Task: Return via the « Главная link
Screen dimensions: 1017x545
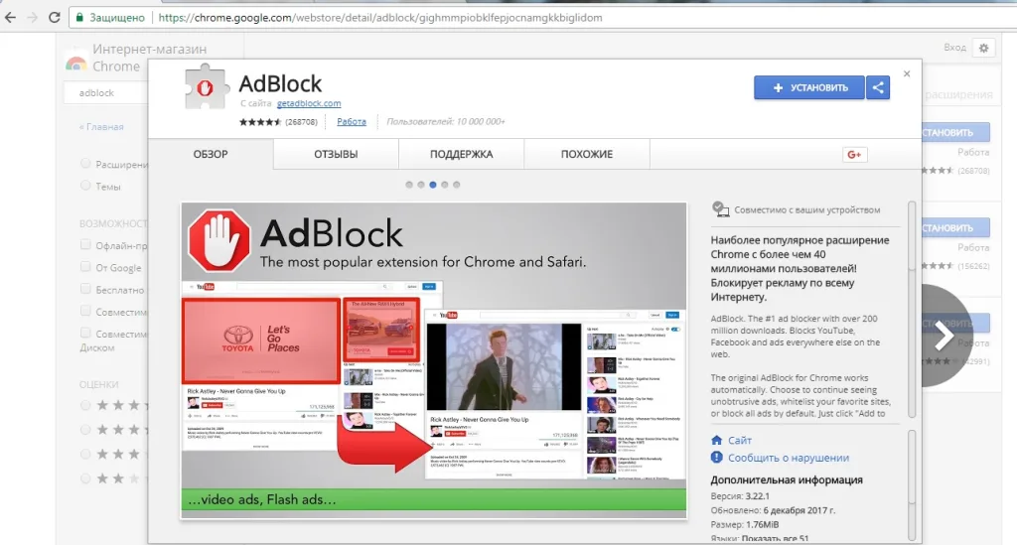Action: (x=101, y=127)
